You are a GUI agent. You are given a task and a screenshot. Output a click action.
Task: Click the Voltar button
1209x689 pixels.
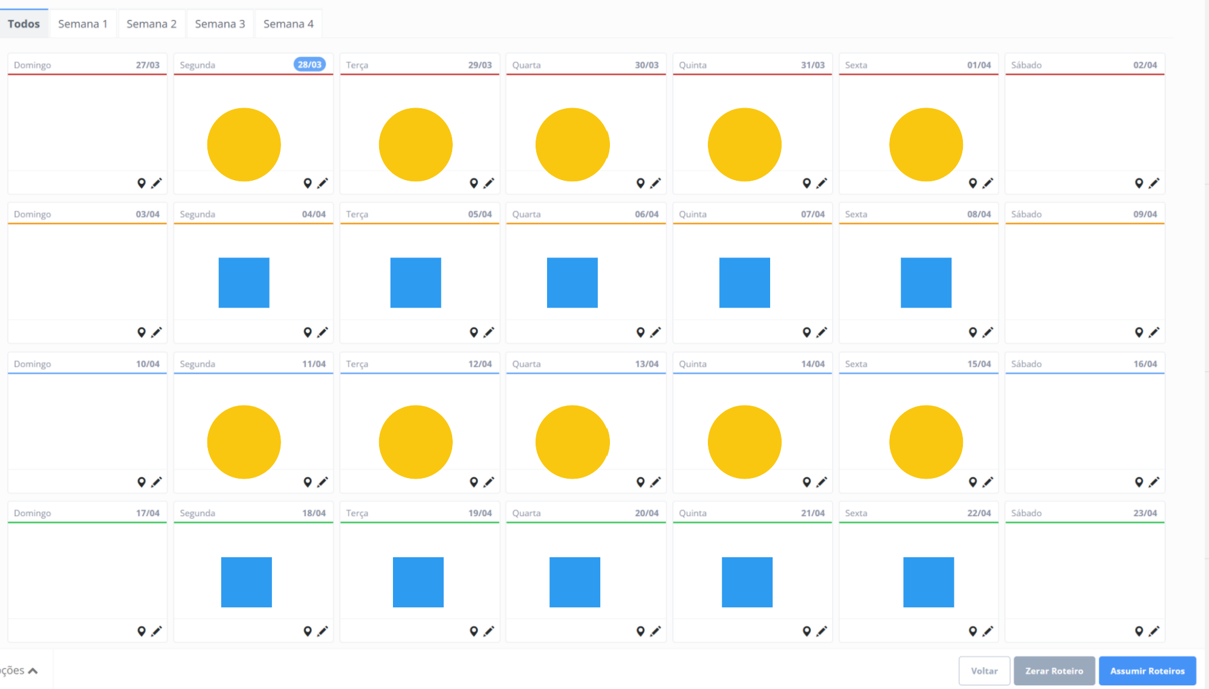pos(984,671)
